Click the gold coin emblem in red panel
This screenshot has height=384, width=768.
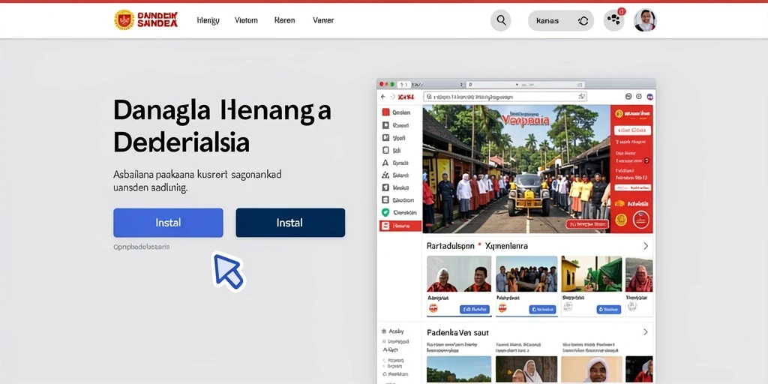pyautogui.click(x=621, y=220)
